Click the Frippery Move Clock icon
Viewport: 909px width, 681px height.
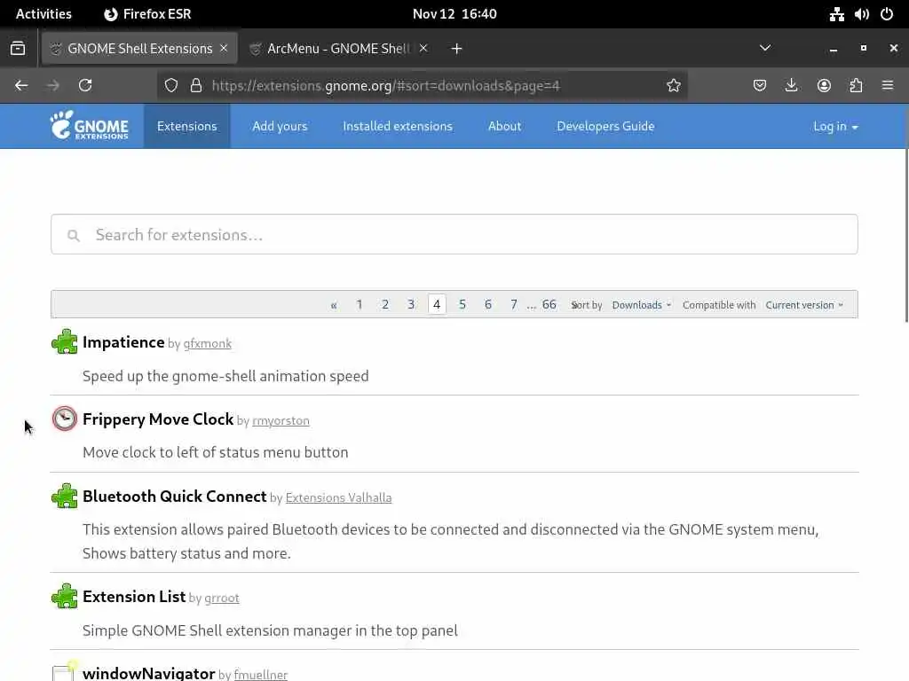[x=64, y=419]
